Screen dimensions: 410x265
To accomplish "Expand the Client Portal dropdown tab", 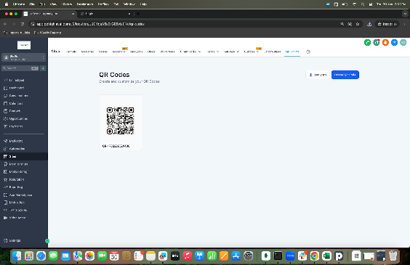I will point(190,52).
